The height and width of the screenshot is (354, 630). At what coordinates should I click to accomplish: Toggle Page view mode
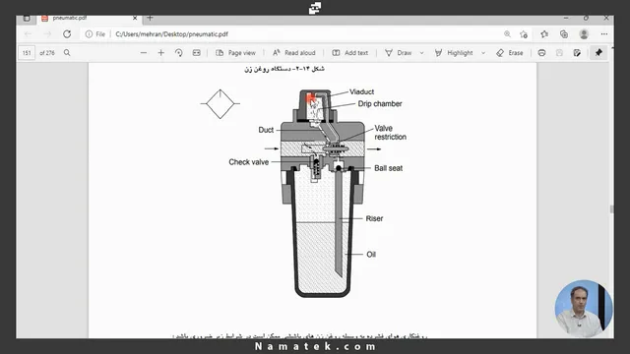235,53
